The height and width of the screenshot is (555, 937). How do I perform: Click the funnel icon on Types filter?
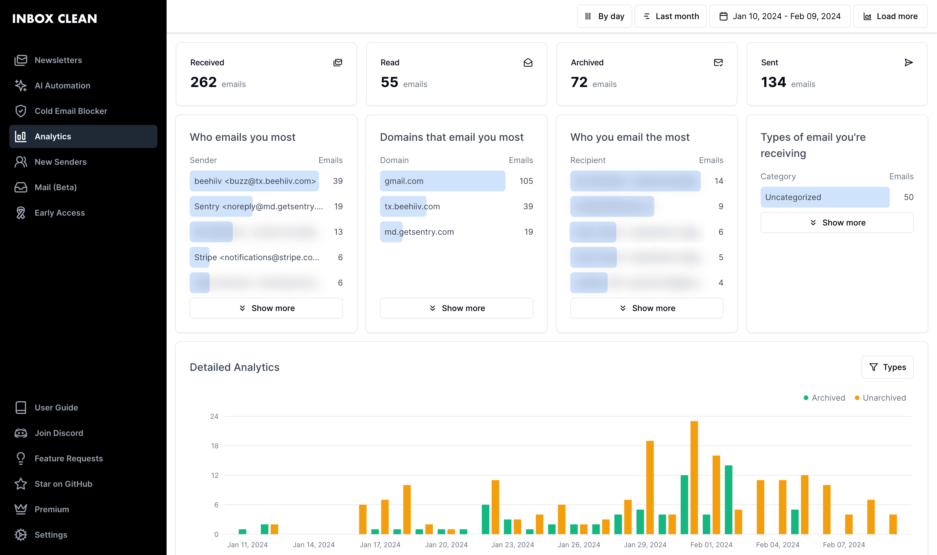tap(873, 367)
